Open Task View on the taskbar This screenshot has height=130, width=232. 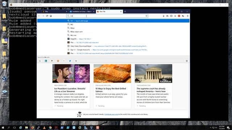point(14,127)
